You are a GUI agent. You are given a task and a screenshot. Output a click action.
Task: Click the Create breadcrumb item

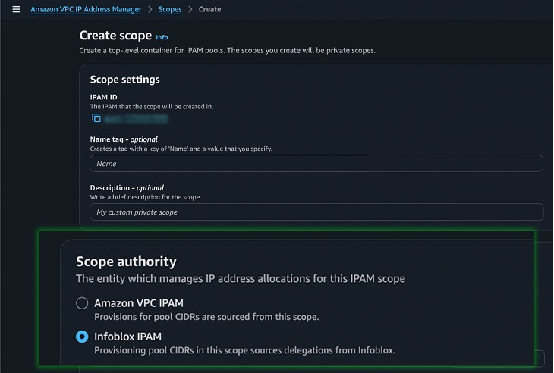pos(209,9)
